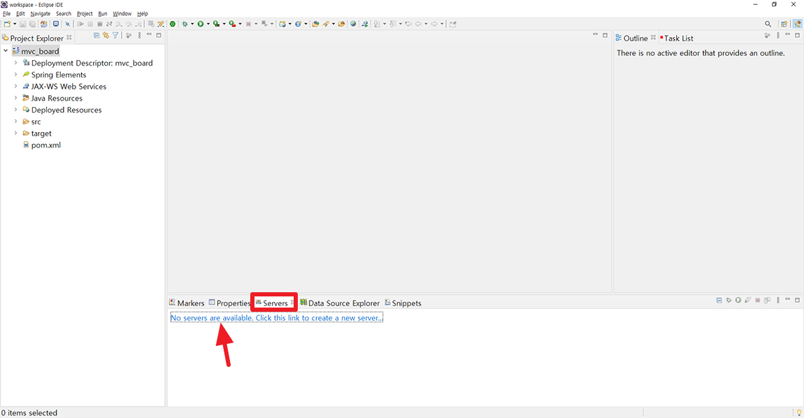Select the Java EE perspective icon

click(797, 24)
